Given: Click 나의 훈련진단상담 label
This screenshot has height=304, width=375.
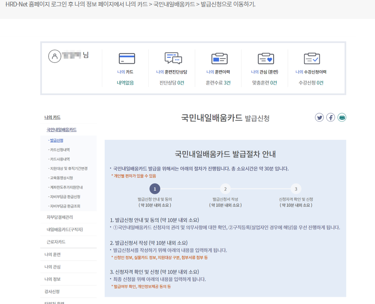Looking at the screenshot, I should click(x=172, y=72).
